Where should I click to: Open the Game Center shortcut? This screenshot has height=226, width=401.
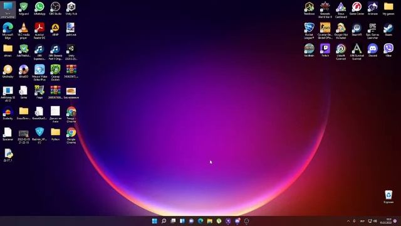[x=357, y=9]
